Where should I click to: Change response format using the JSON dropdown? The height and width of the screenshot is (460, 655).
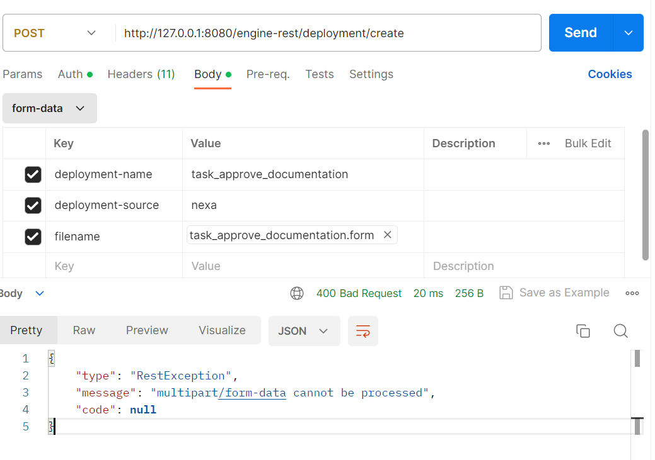coord(304,330)
